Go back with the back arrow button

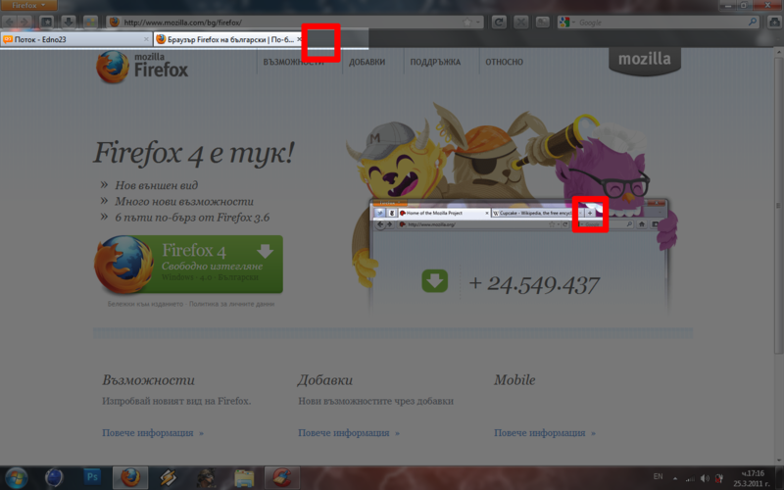point(10,22)
